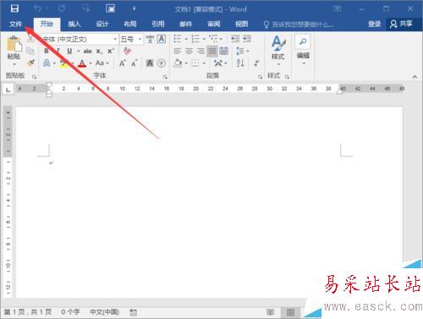Toggle Justify alignment button
Image resolution: width=423 pixels, height=319 pixels.
tap(212, 51)
